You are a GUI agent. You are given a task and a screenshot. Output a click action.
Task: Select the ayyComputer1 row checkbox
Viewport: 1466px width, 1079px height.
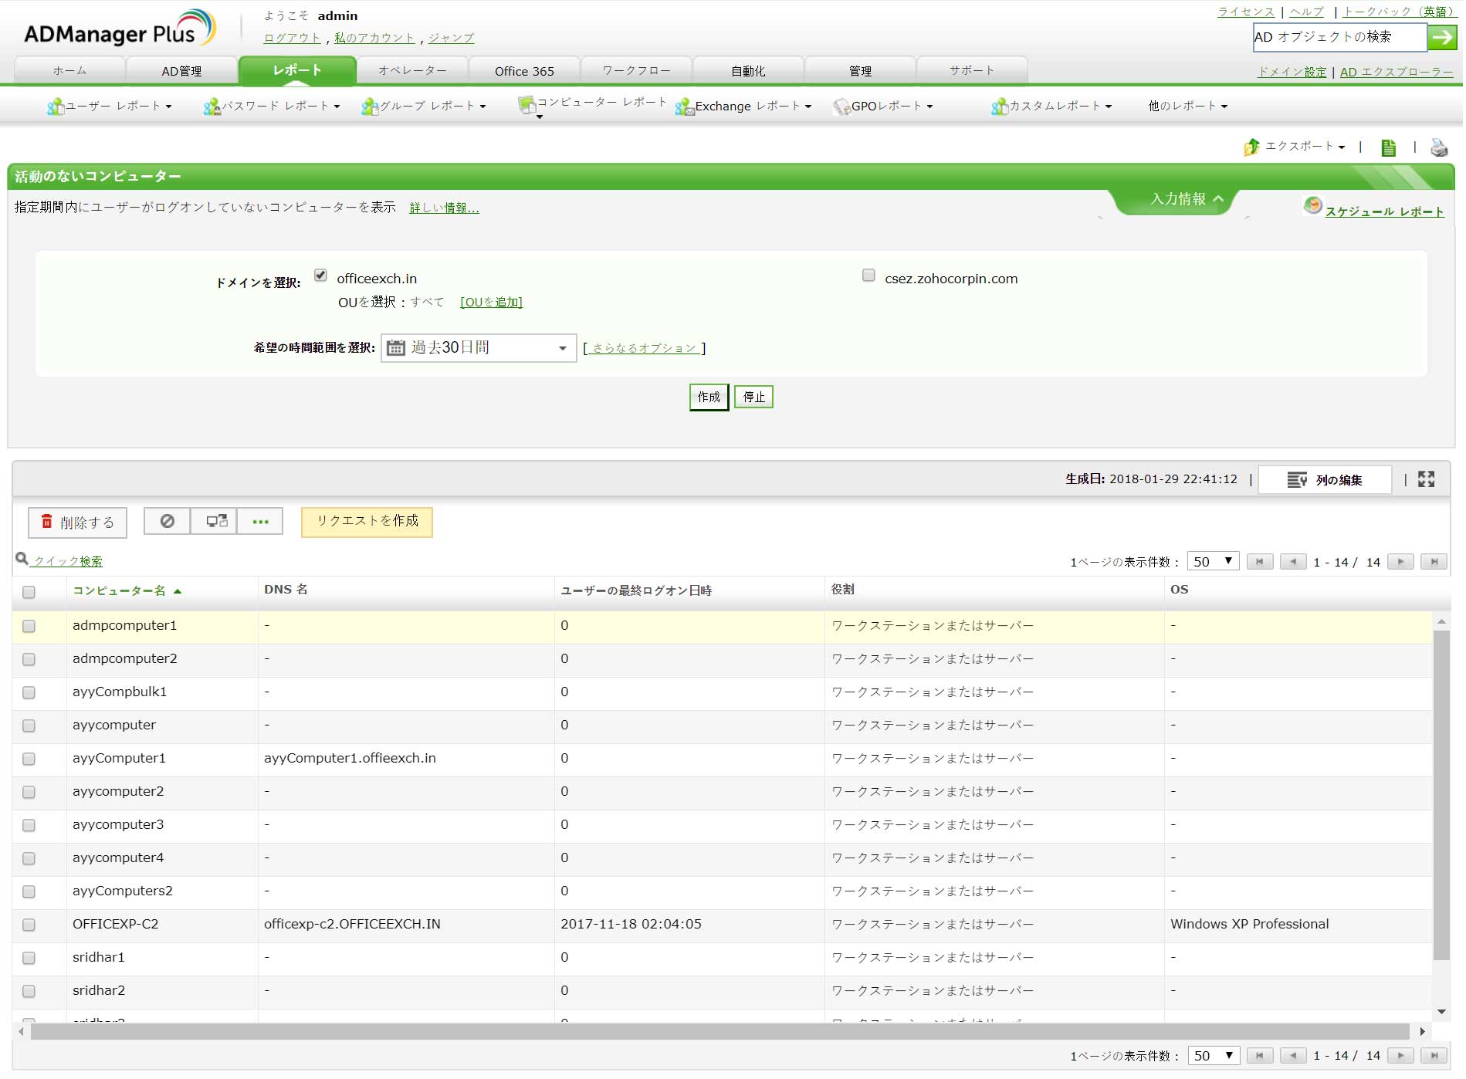(29, 761)
